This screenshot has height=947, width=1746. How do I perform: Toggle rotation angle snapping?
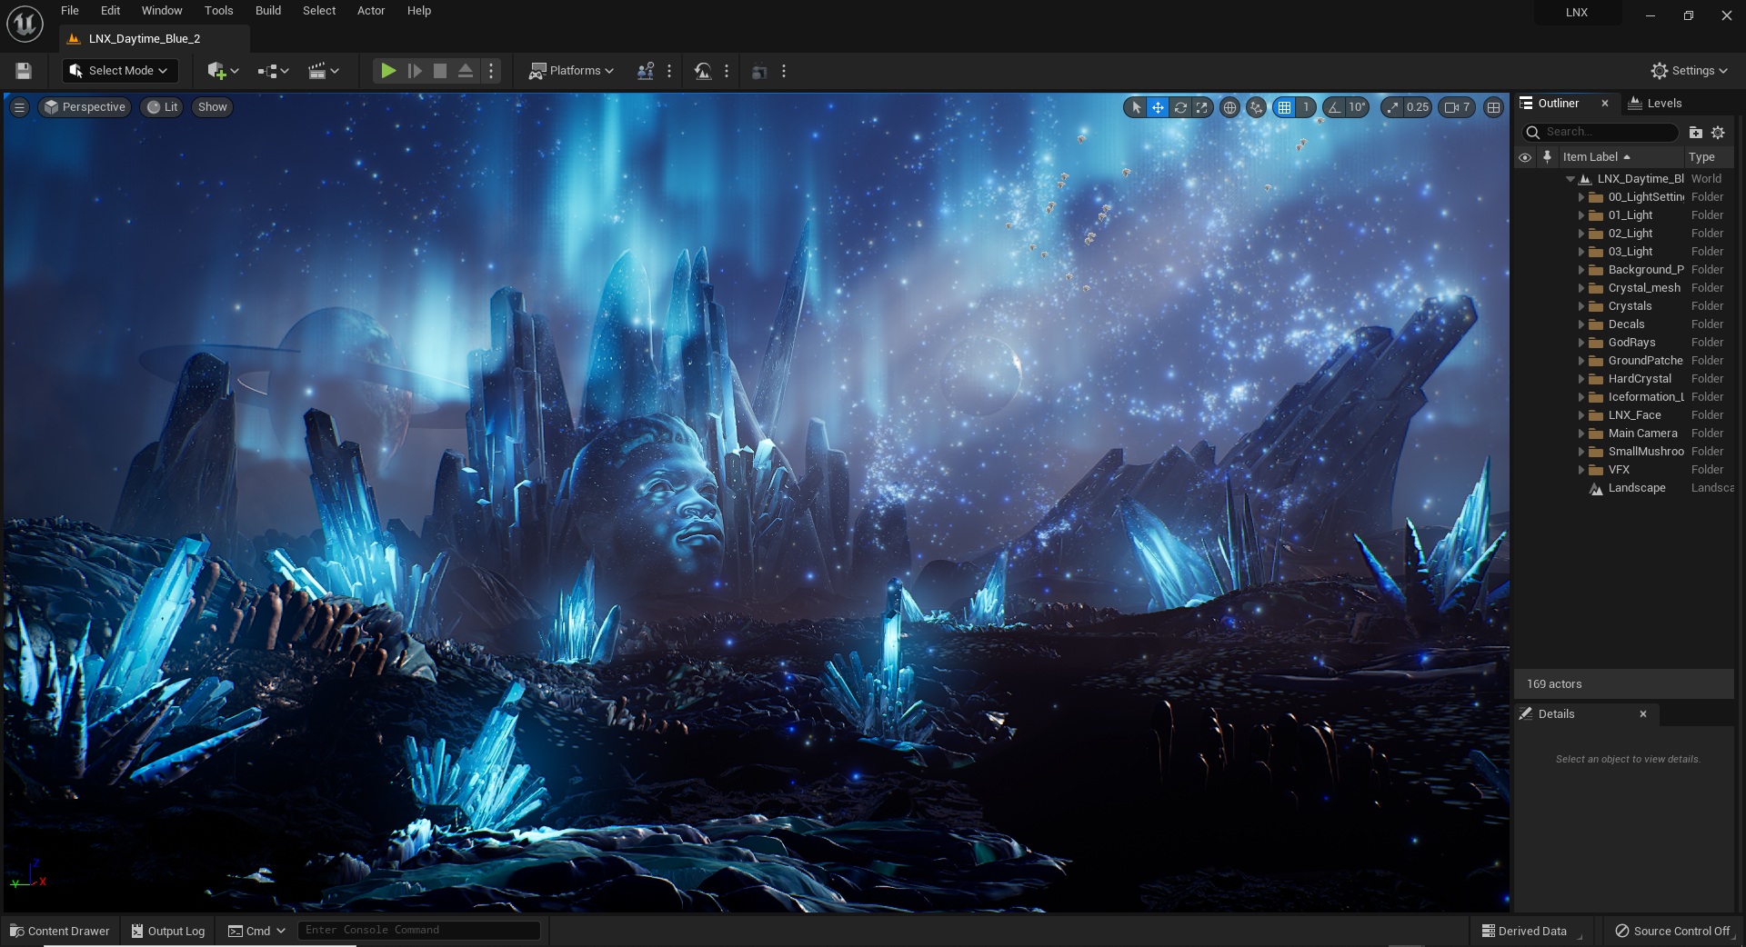(1334, 107)
